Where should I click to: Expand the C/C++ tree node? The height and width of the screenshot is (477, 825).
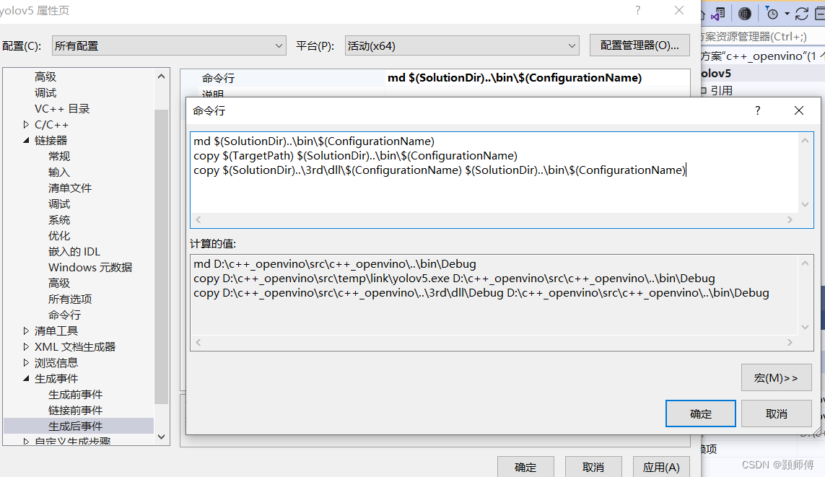[x=26, y=125]
